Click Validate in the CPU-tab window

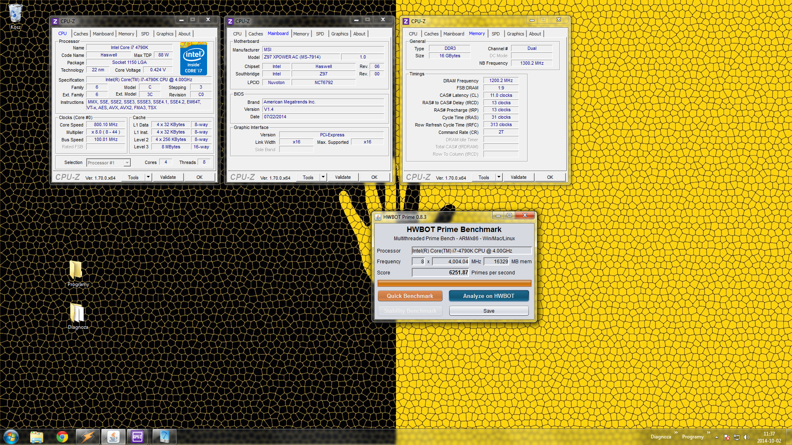tap(168, 177)
